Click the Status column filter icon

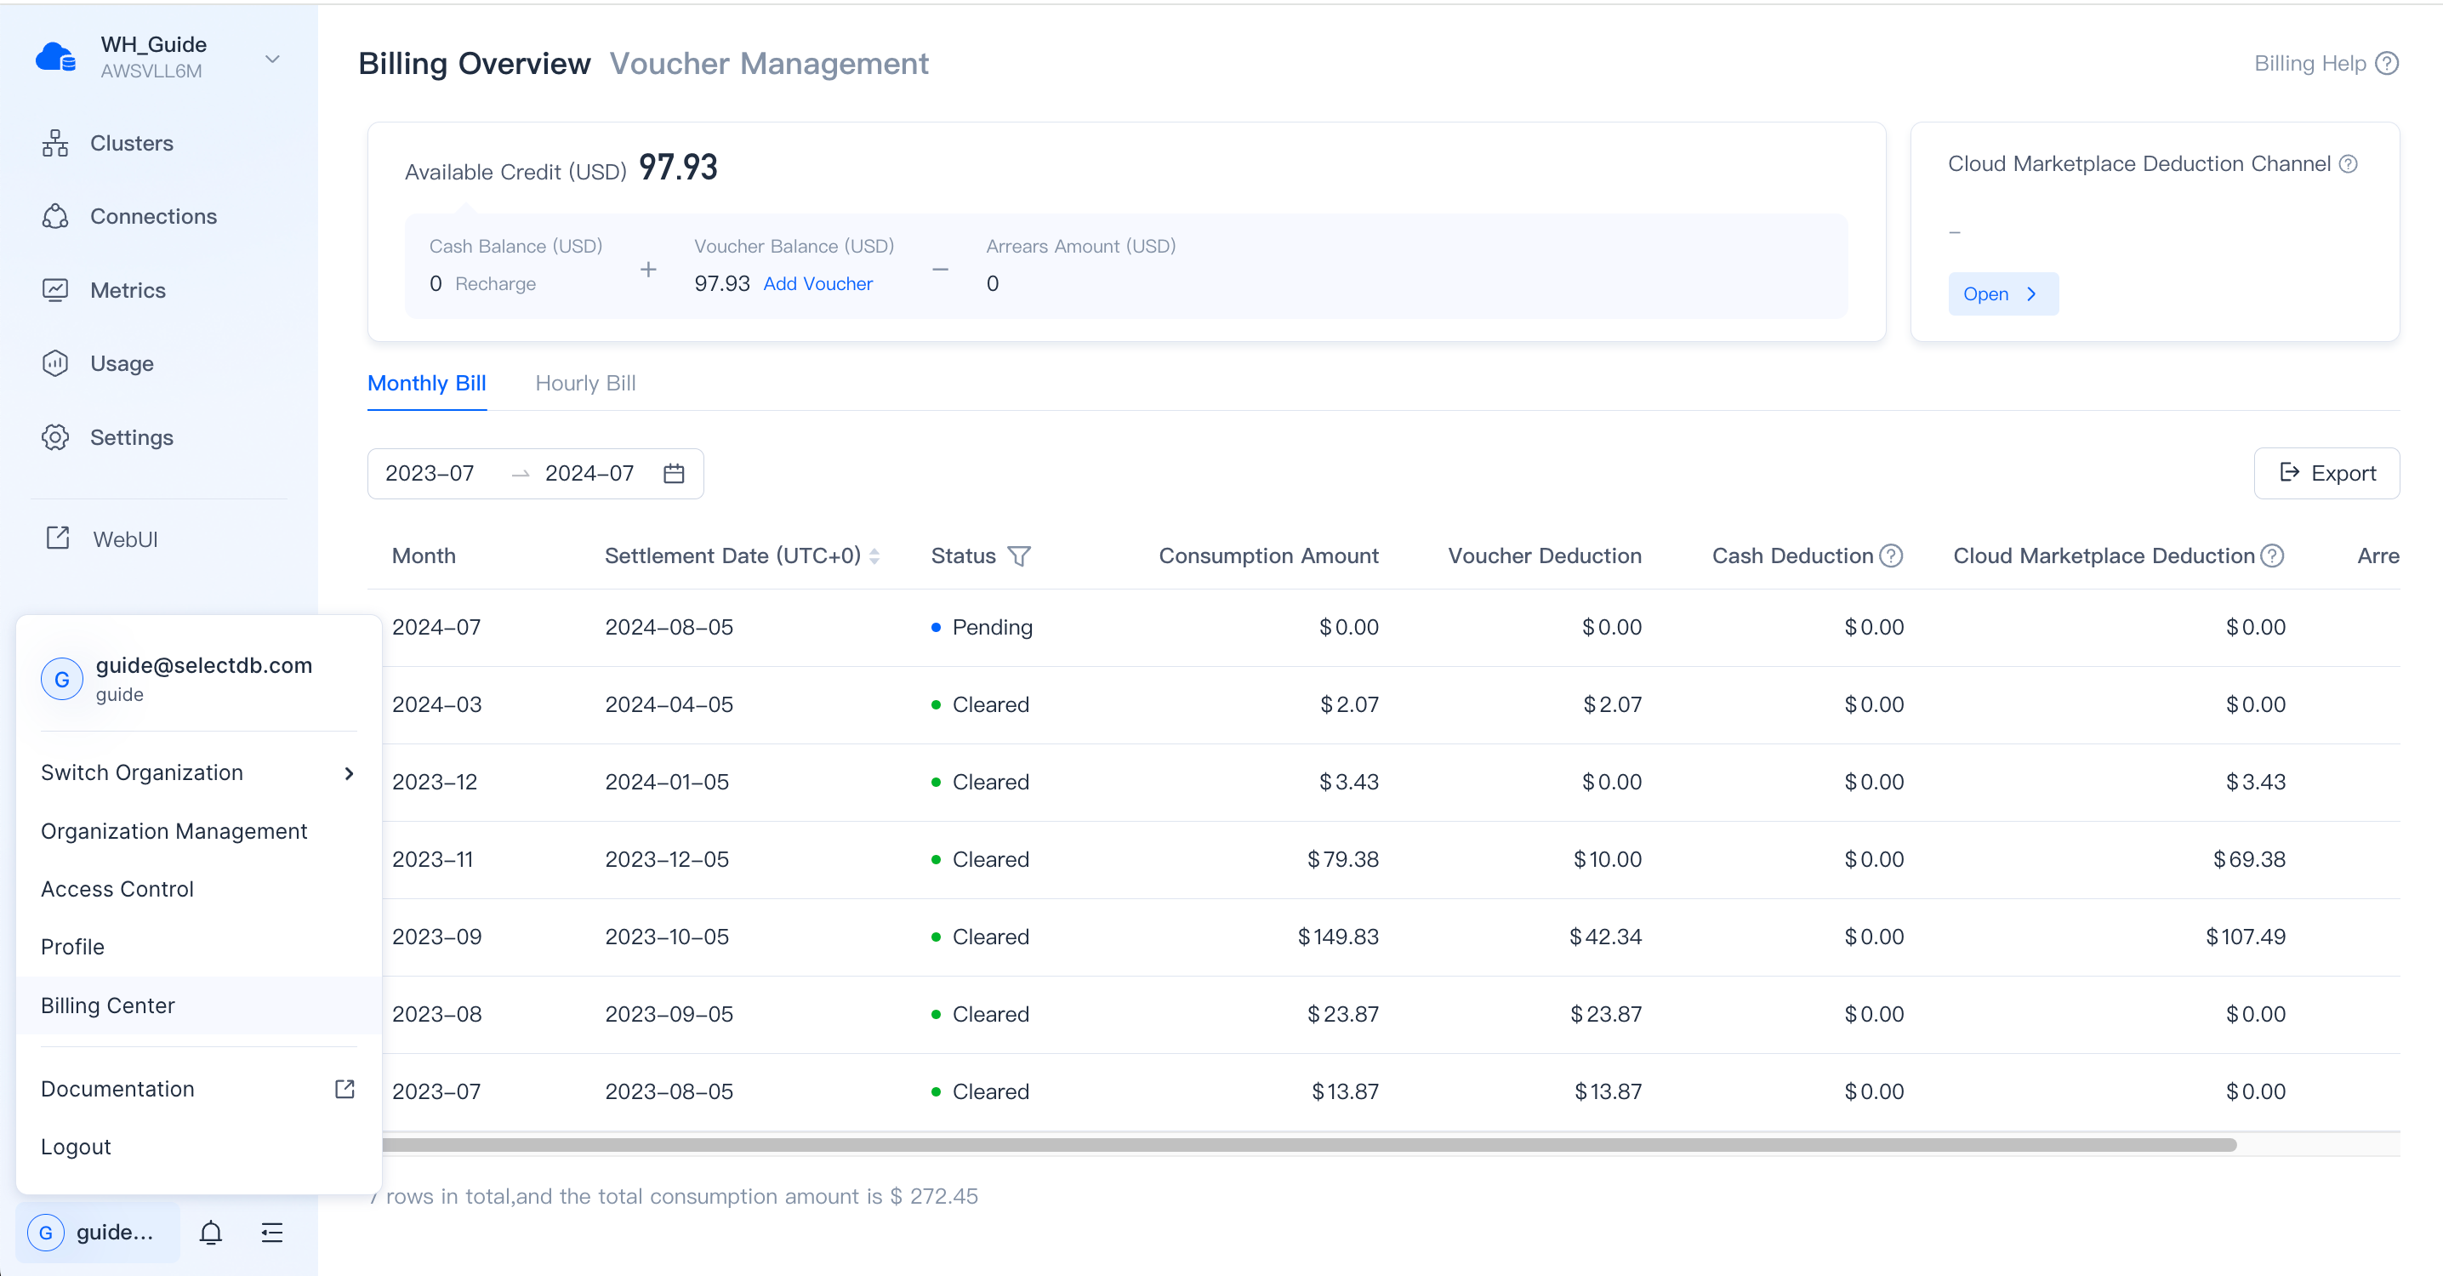[1018, 556]
